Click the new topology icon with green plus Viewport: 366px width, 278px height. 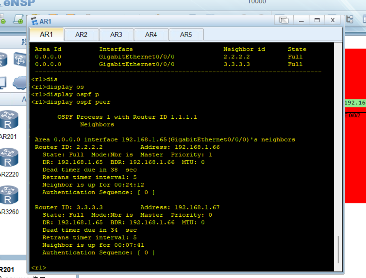tap(2, 20)
